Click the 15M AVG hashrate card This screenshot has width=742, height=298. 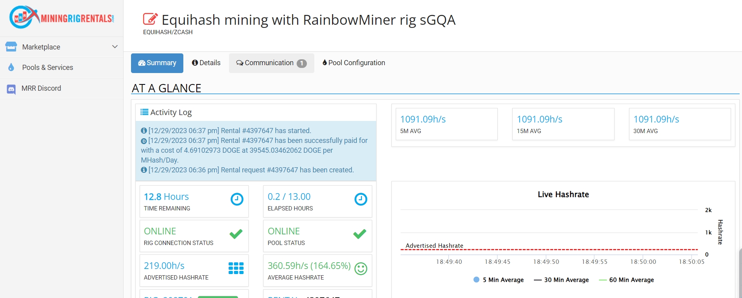pos(563,124)
